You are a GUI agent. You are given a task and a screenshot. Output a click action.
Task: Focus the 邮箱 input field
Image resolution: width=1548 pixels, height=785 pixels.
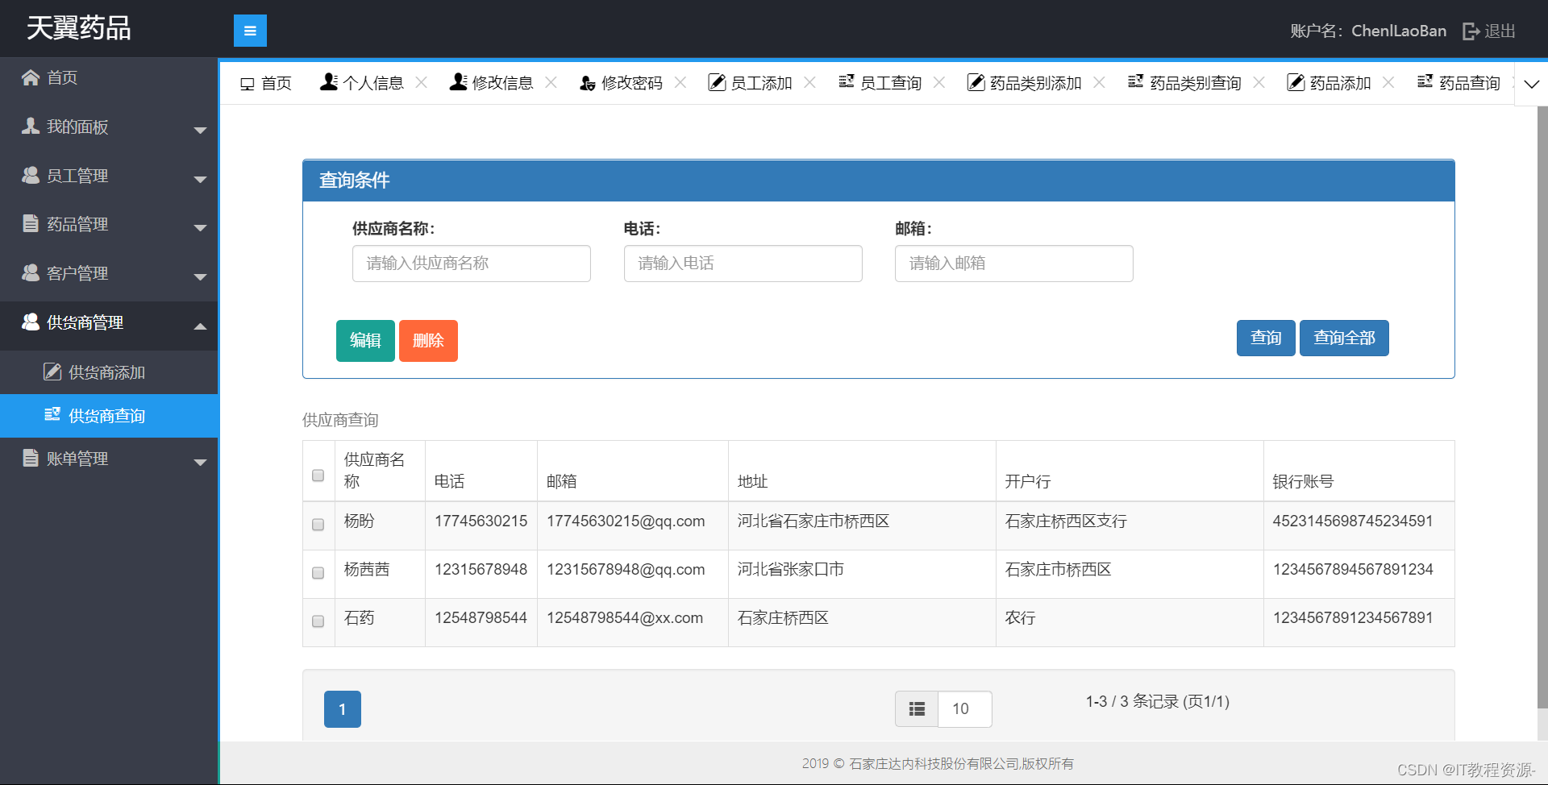[x=1014, y=264]
